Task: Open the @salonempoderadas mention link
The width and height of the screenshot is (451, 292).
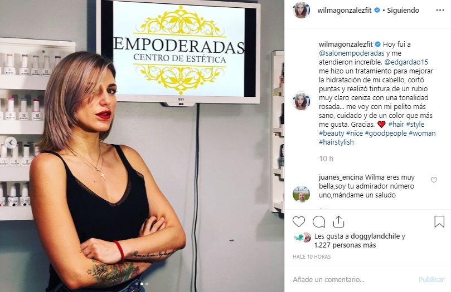Action: [351, 53]
